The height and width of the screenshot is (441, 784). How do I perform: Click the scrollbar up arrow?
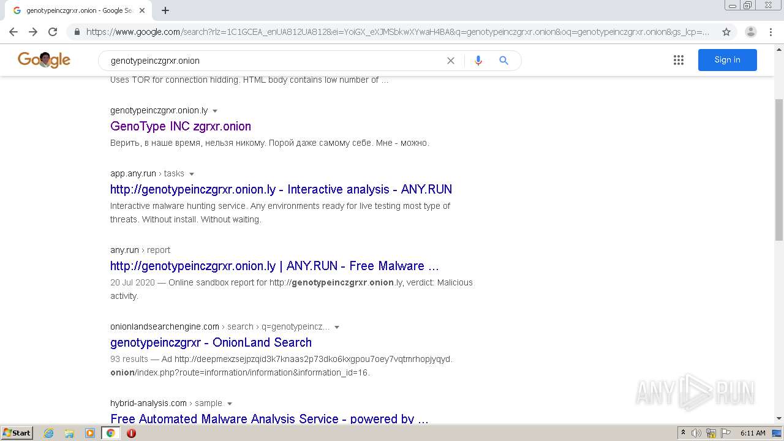pyautogui.click(x=779, y=48)
